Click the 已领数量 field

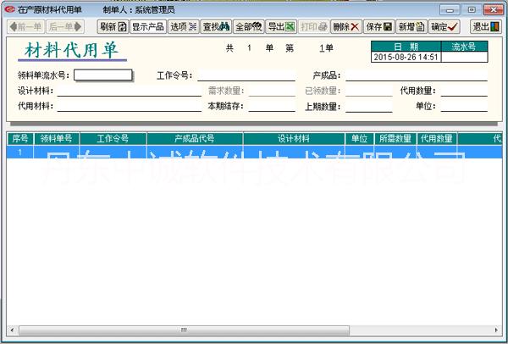(368, 91)
